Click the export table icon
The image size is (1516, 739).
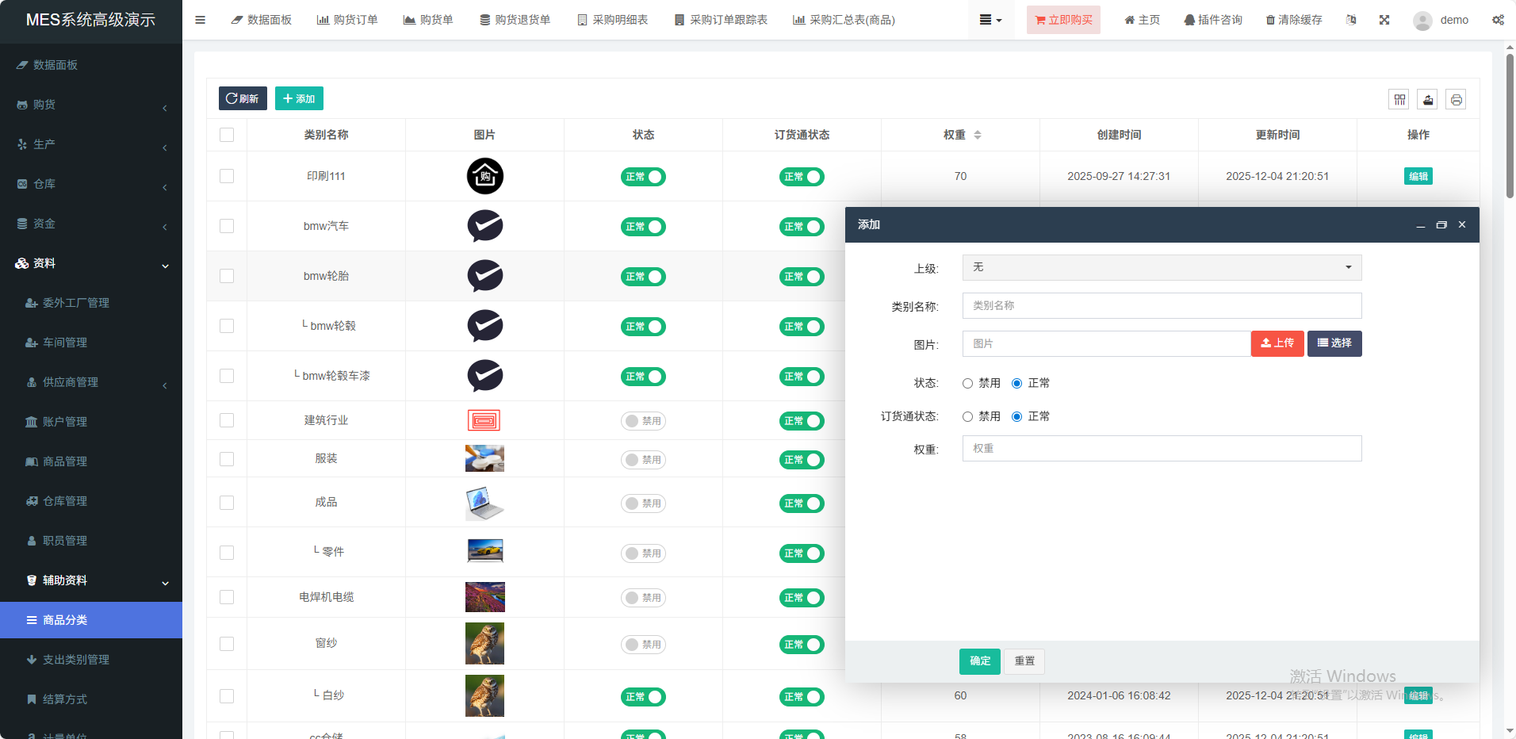coord(1427,99)
